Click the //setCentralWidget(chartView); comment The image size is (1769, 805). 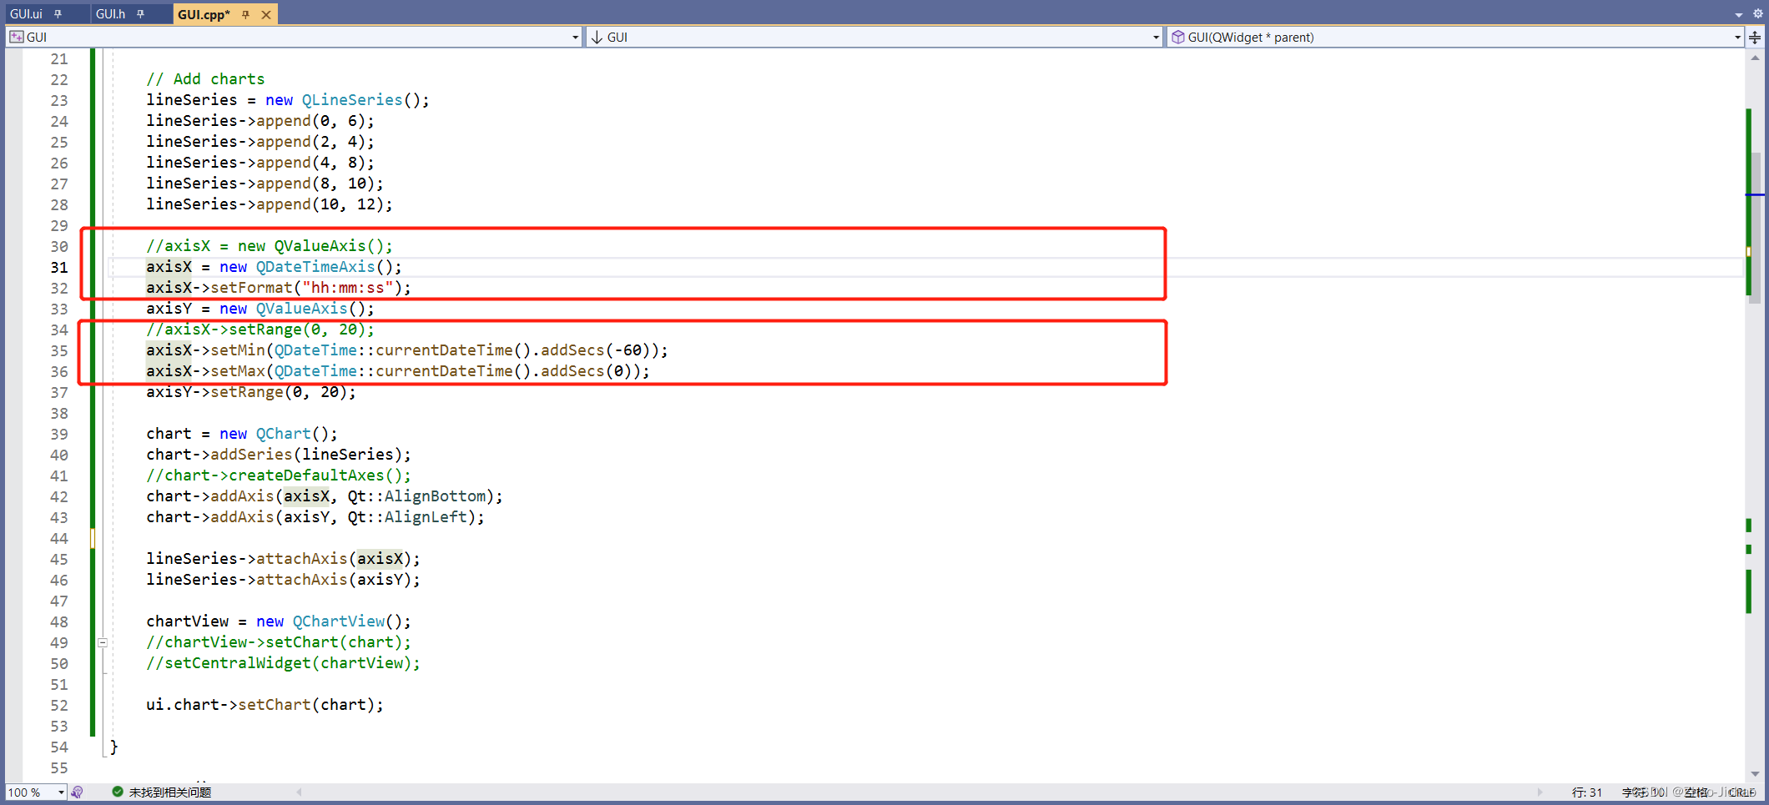[x=283, y=663]
